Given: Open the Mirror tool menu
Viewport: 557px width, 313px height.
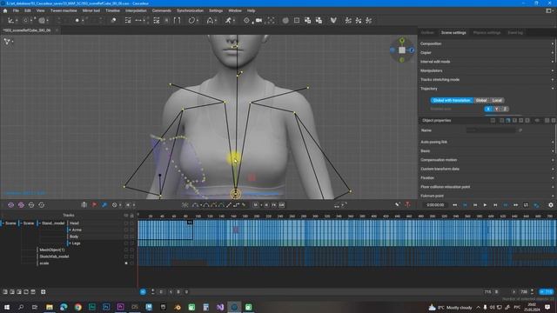Looking at the screenshot, I should tap(91, 10).
